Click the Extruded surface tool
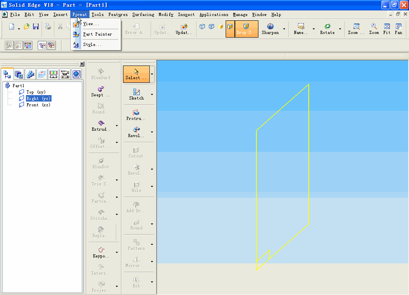This screenshot has height=295, width=409. coord(101,126)
